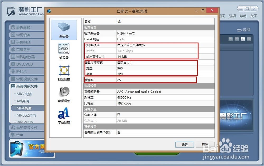This screenshot has height=166, width=264.
Task: Edit 输出文件大小 value 14 MB
Action: (165, 56)
